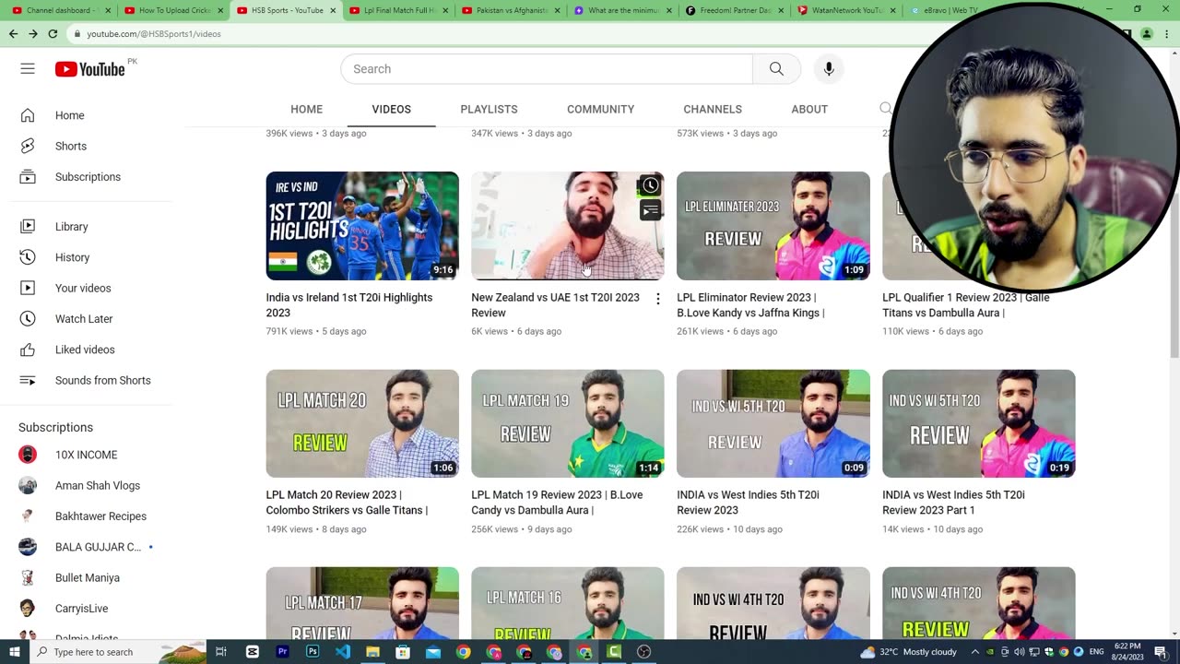1180x664 pixels.
Task: Open Photoshop from the taskbar
Action: coord(313,652)
